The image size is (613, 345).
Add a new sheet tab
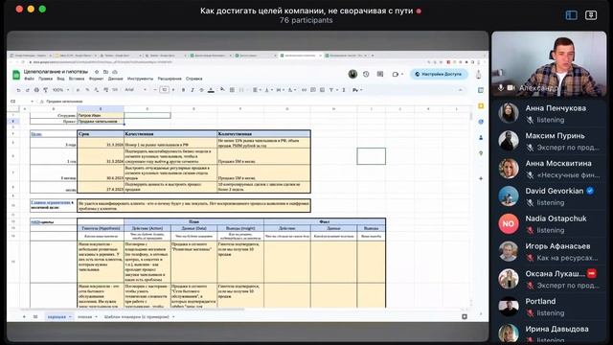[24, 317]
